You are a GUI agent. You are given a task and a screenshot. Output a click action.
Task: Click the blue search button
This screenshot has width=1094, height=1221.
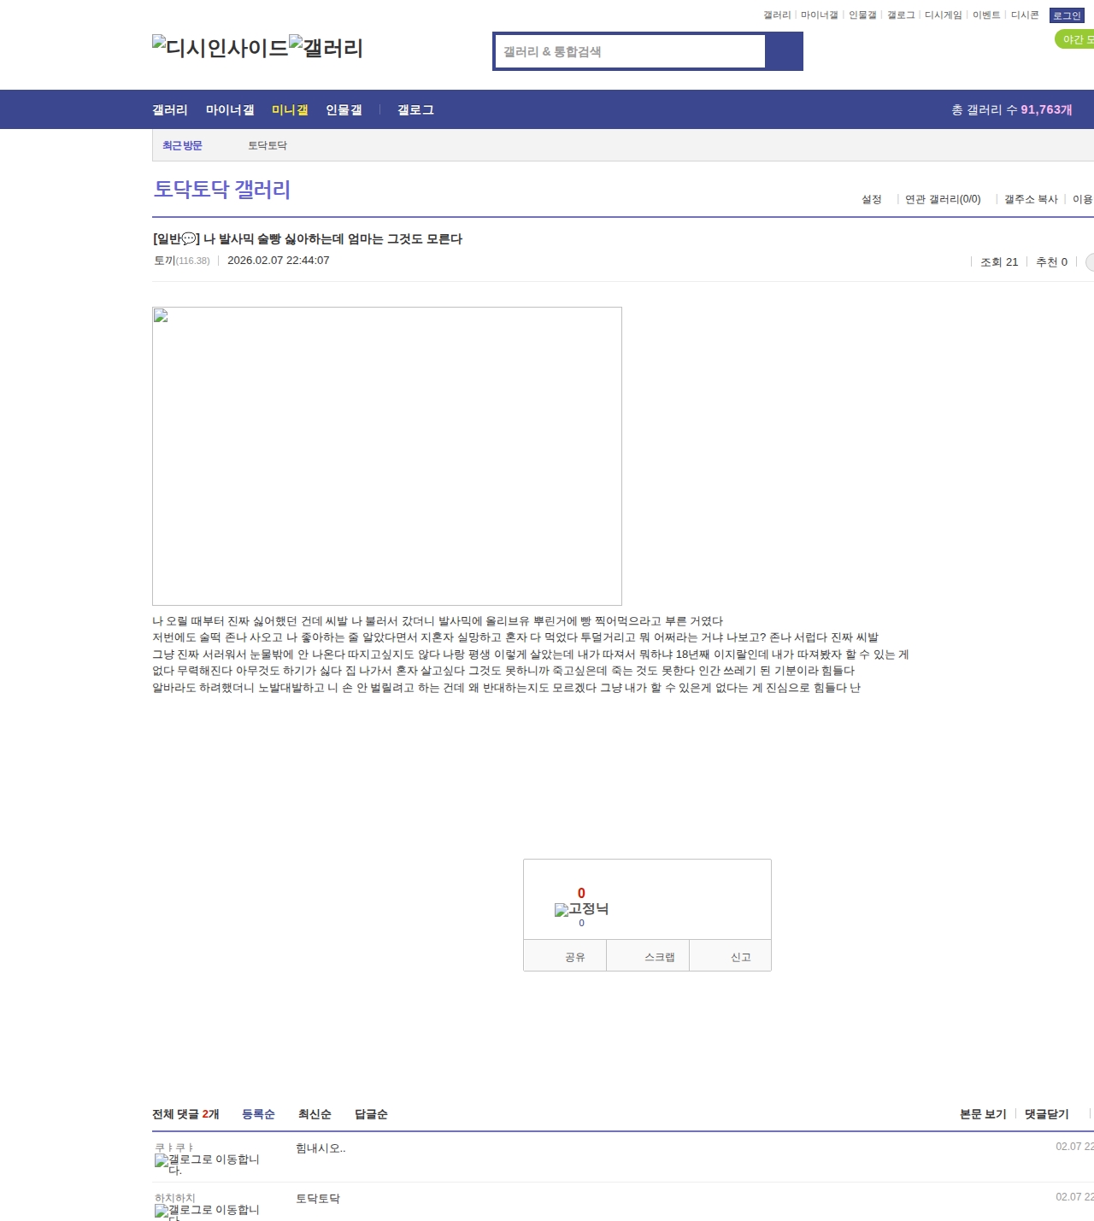click(784, 51)
